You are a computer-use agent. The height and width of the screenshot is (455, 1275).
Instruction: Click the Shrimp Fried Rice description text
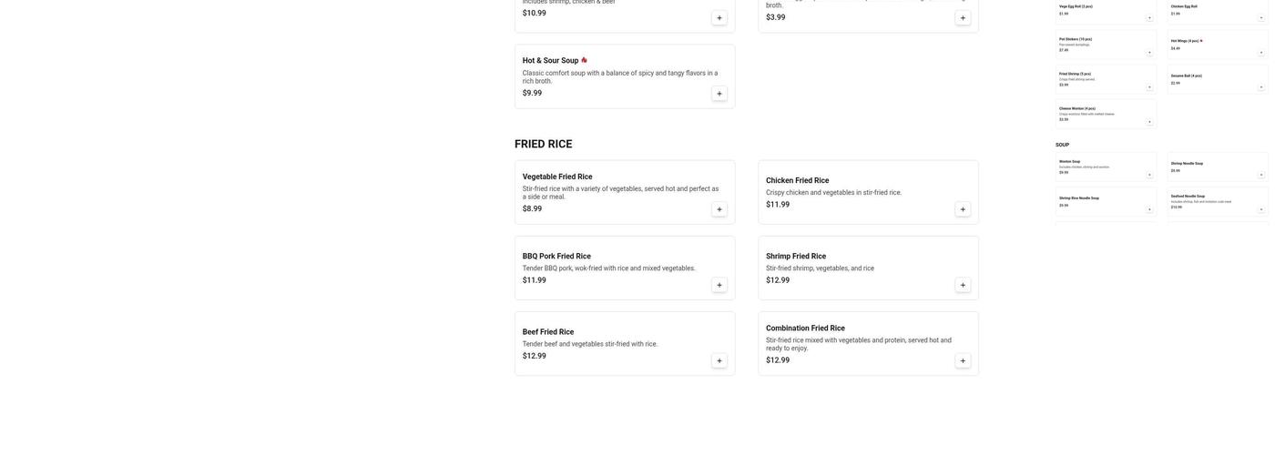pyautogui.click(x=820, y=268)
